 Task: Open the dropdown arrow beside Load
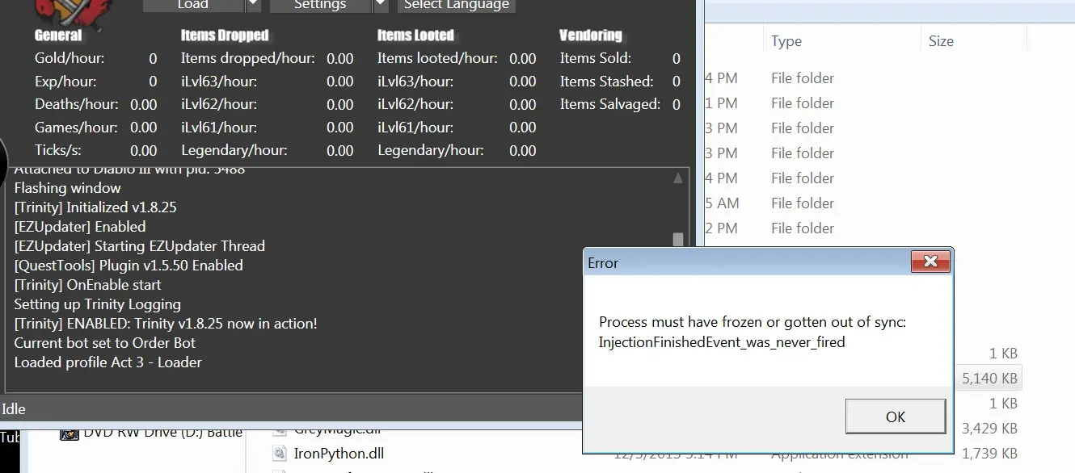pos(253,5)
